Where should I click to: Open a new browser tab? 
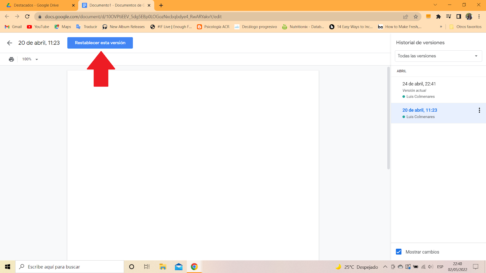coord(161,5)
